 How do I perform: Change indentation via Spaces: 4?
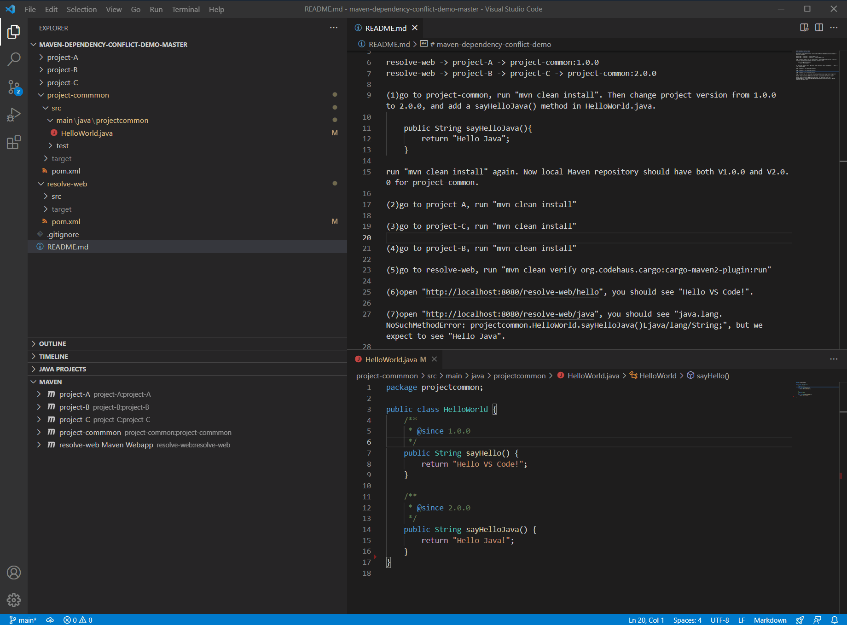point(687,620)
